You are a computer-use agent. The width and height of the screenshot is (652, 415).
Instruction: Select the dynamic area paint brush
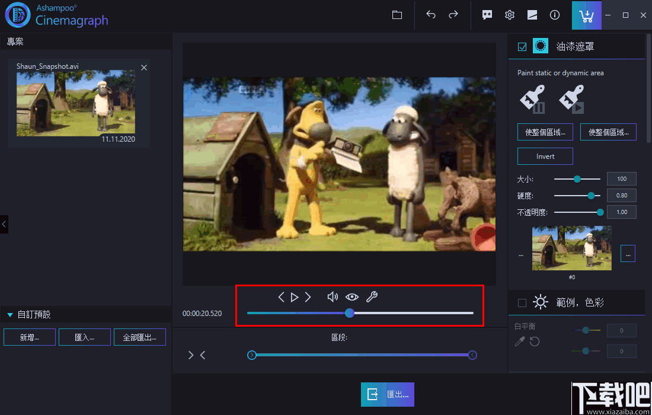571,99
